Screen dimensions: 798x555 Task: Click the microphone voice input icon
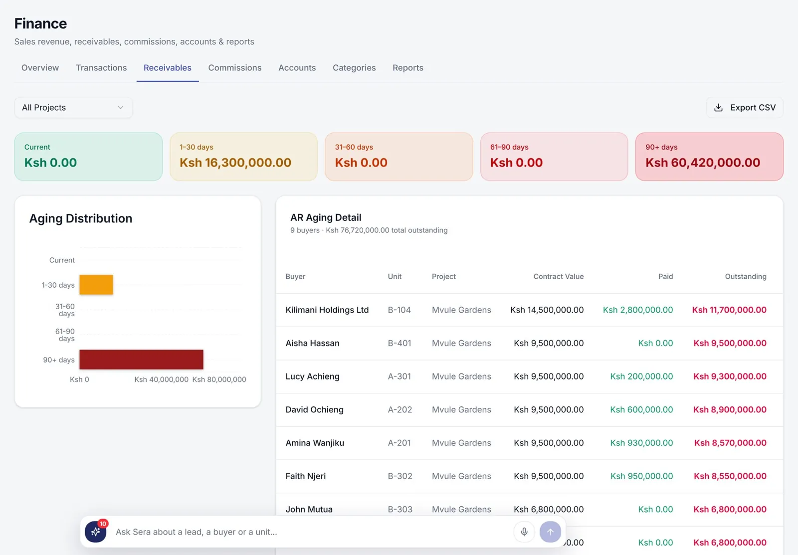(524, 532)
